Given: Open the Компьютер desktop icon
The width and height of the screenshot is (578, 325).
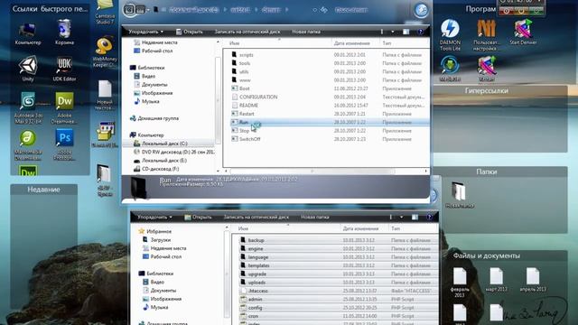Looking at the screenshot, I should point(28,32).
